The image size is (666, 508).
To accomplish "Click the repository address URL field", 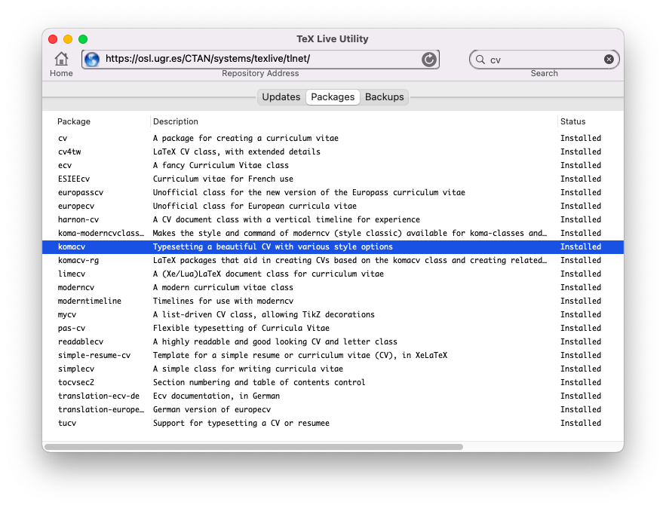I will coord(260,59).
